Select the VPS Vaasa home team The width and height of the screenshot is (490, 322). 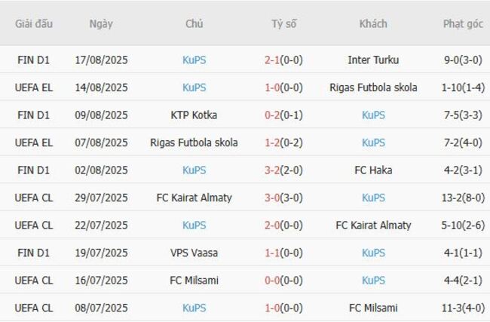194,253
